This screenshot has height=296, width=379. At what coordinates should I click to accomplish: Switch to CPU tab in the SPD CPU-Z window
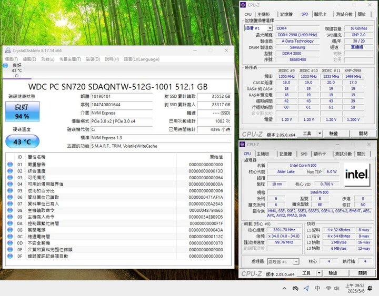pyautogui.click(x=248, y=15)
